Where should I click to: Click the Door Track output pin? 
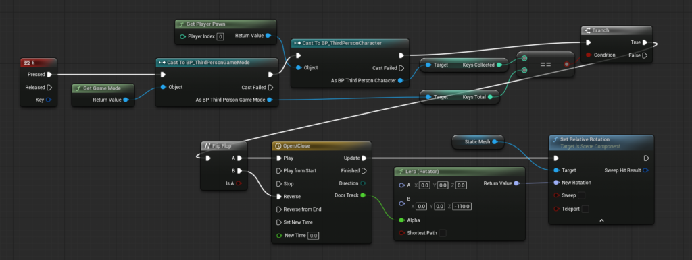[363, 195]
